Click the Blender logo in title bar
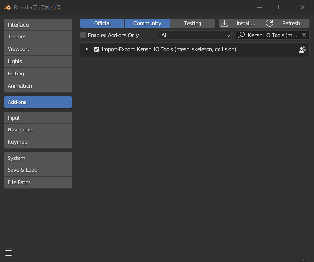The image size is (314, 262). pyautogui.click(x=8, y=8)
